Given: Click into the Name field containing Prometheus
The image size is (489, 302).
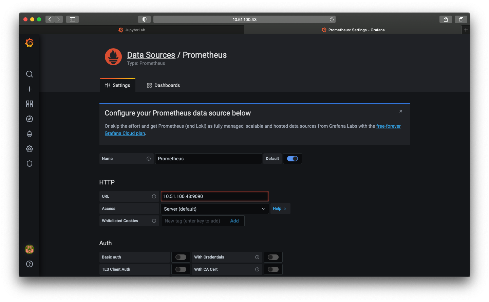Looking at the screenshot, I should click(208, 159).
